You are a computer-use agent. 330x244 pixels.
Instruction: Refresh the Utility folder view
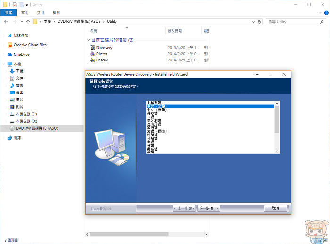click(x=259, y=22)
